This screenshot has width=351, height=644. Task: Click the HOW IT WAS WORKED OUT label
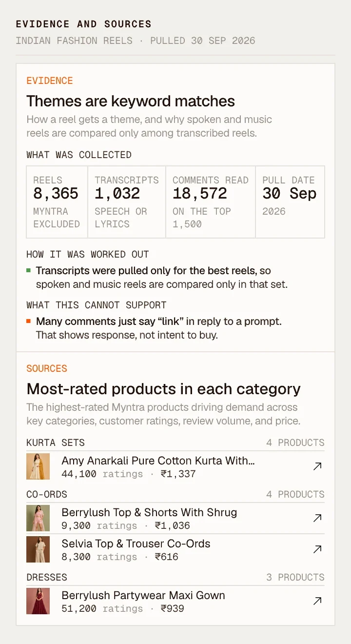[x=88, y=254]
